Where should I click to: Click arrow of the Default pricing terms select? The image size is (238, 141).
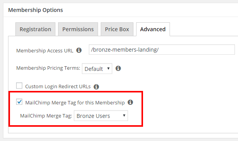(x=108, y=69)
